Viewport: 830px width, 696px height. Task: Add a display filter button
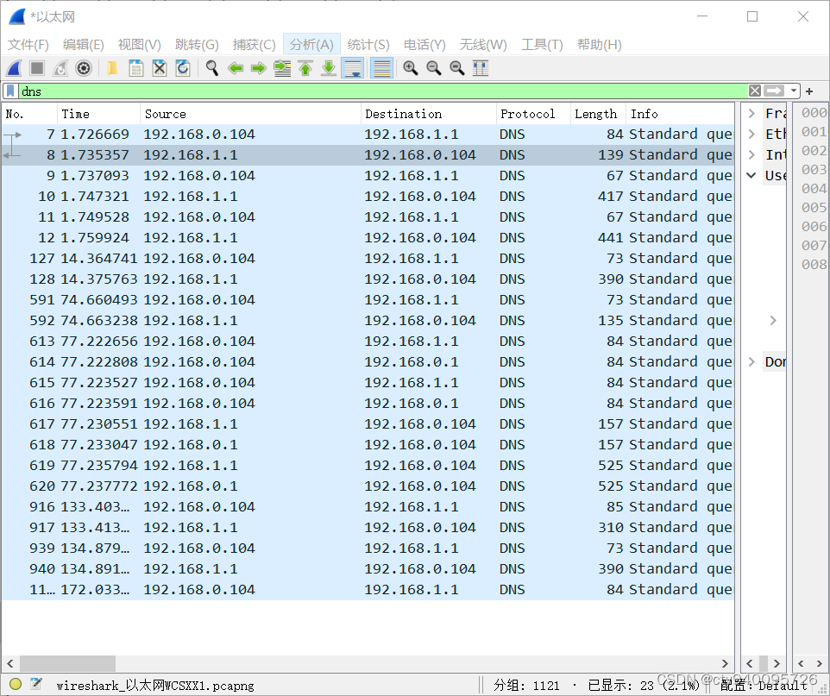coord(809,91)
